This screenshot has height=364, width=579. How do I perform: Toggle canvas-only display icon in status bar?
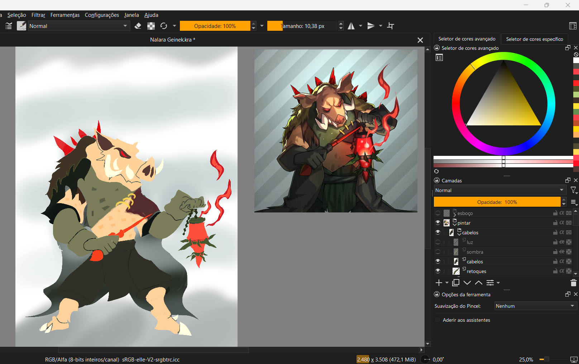pos(574,359)
